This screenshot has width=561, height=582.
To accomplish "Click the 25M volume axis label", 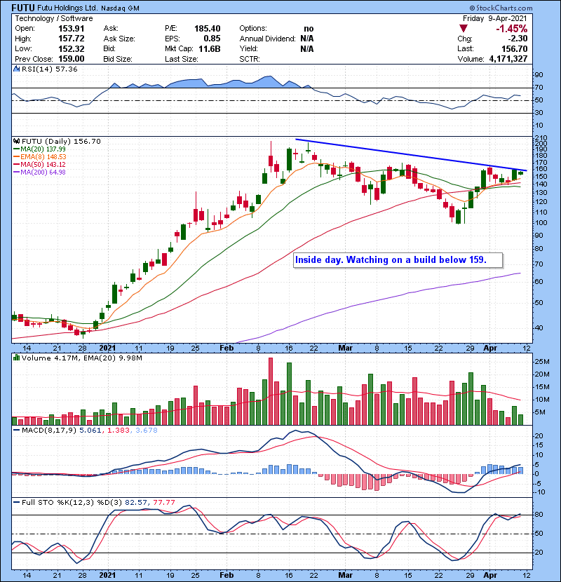I will pos(543,362).
